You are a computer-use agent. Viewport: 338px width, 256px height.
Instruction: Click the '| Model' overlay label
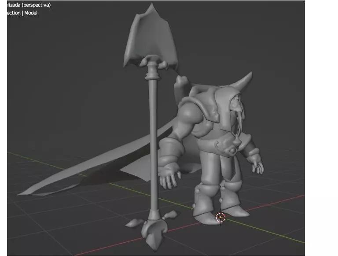coord(29,13)
